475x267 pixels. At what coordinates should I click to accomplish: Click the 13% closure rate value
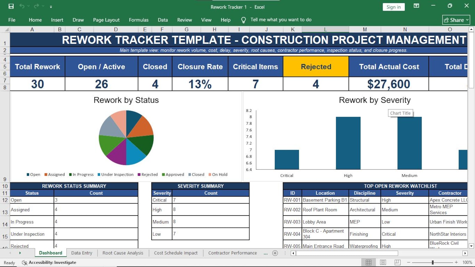pyautogui.click(x=200, y=84)
